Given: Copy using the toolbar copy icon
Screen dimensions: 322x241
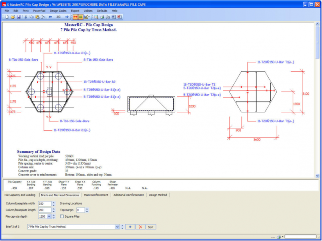Looking at the screenshot, I should coord(31,17).
